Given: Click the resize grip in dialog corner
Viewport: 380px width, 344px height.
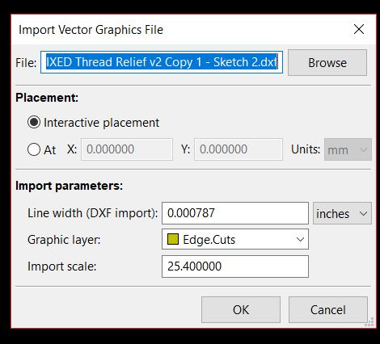Looking at the screenshot, I should coord(371,321).
